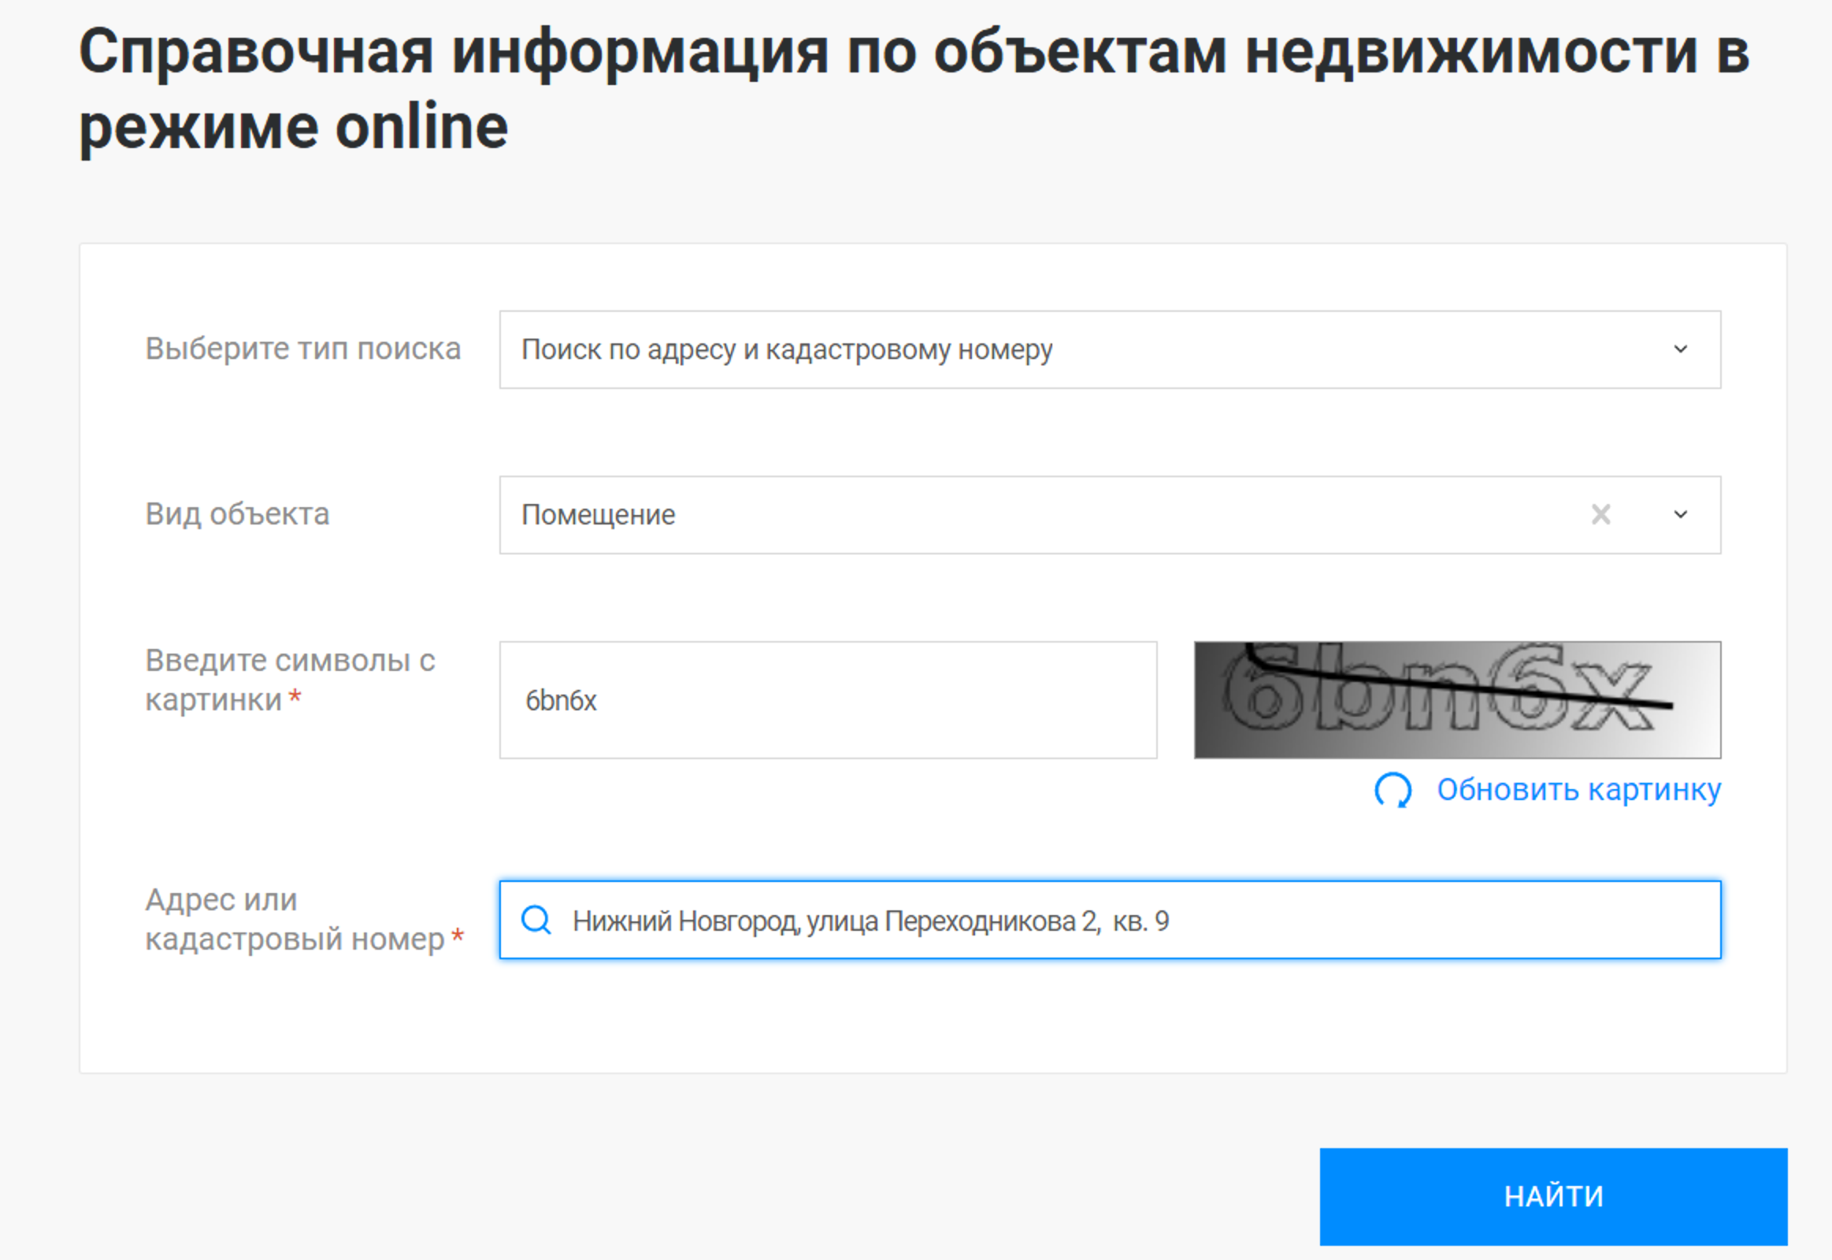
Task: Select the 'Поиск по адресу и кадастровому номеру' combo box
Action: click(x=1110, y=349)
